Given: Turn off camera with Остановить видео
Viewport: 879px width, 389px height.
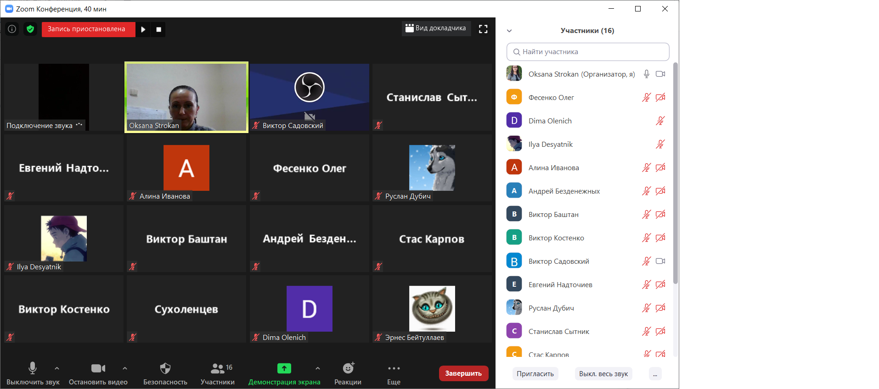Looking at the screenshot, I should pyautogui.click(x=98, y=373).
